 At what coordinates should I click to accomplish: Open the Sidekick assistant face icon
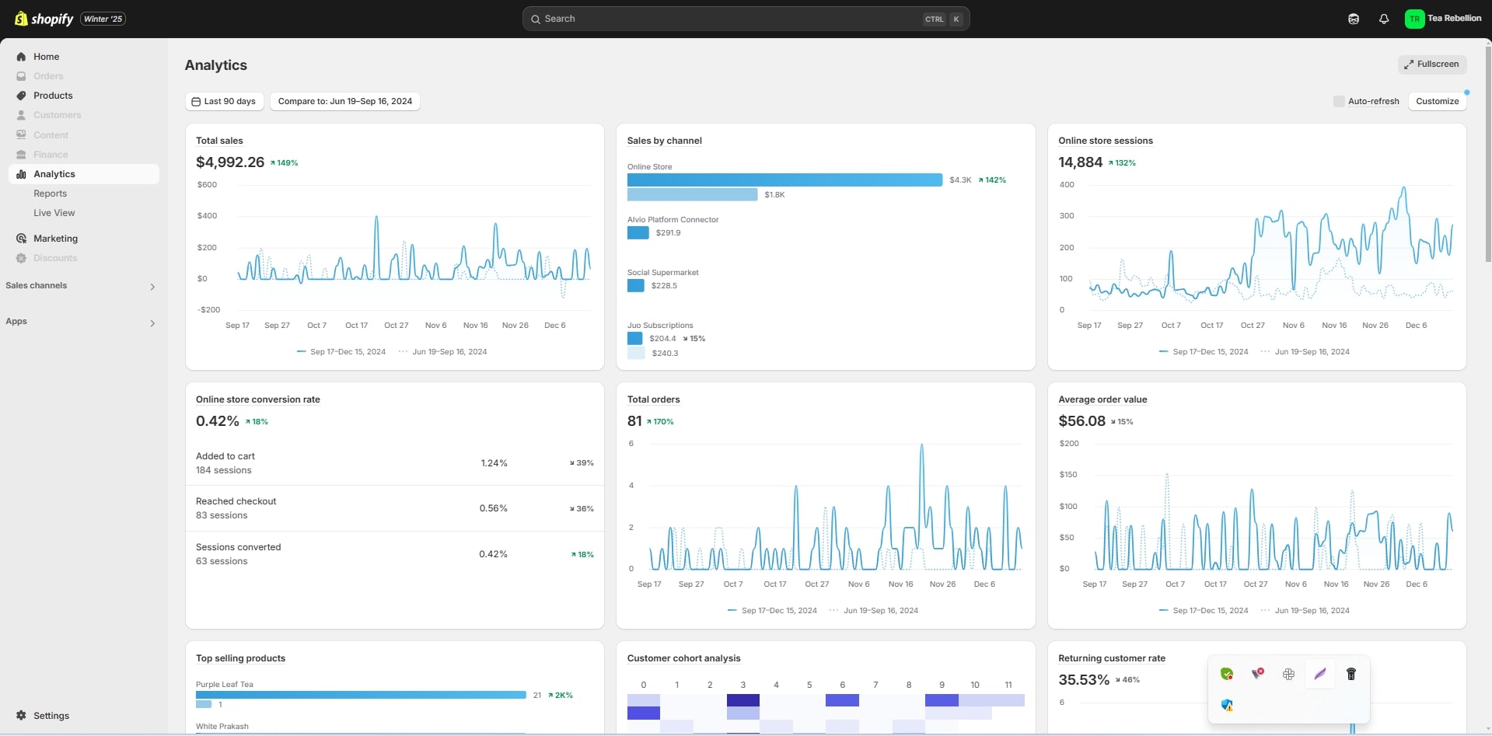coord(1354,19)
